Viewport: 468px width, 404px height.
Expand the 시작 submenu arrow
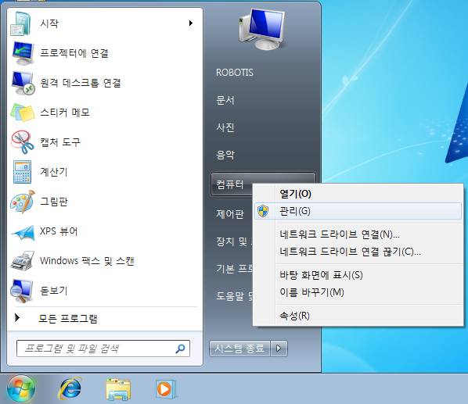(x=191, y=23)
